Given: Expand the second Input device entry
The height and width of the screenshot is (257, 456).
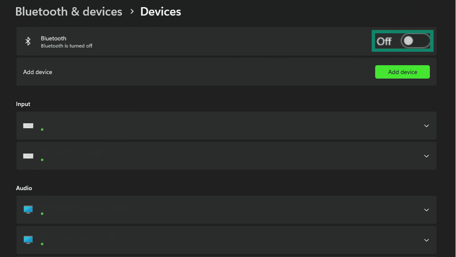Looking at the screenshot, I should click(x=426, y=156).
